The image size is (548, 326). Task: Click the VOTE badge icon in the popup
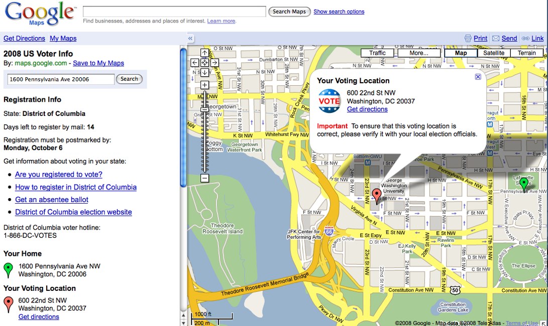click(329, 101)
